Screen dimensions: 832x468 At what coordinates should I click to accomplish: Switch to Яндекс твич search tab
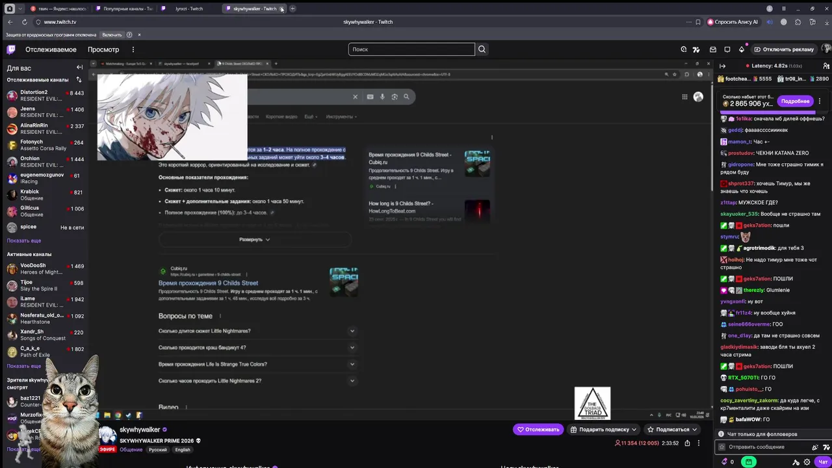click(x=58, y=8)
